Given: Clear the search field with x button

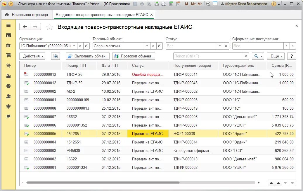Looking at the screenshot, I should point(246,56).
